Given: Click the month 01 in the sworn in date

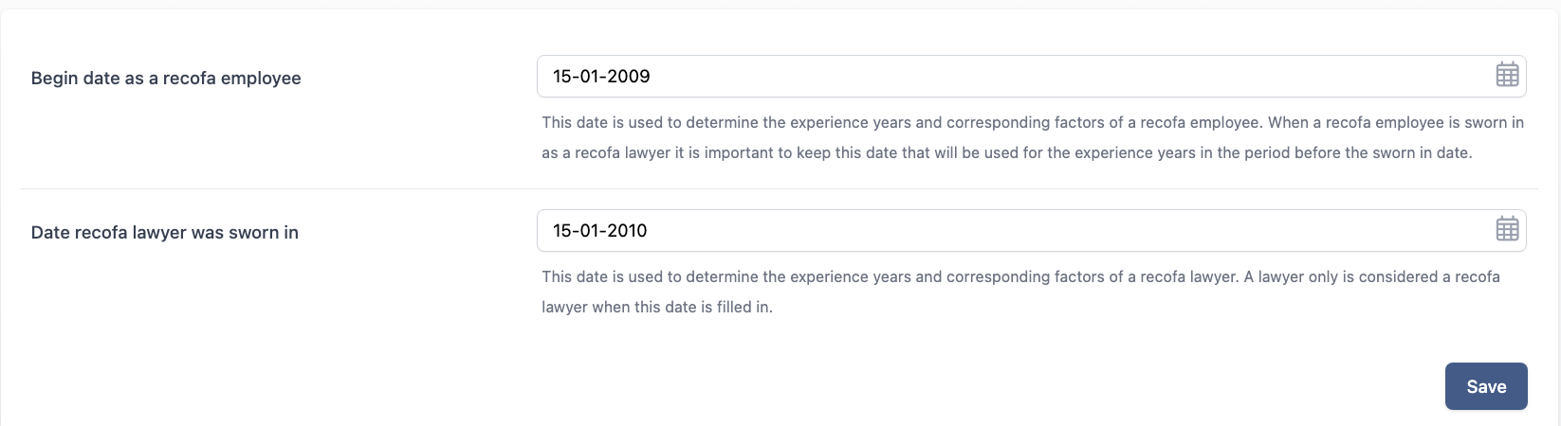Looking at the screenshot, I should pos(588,231).
